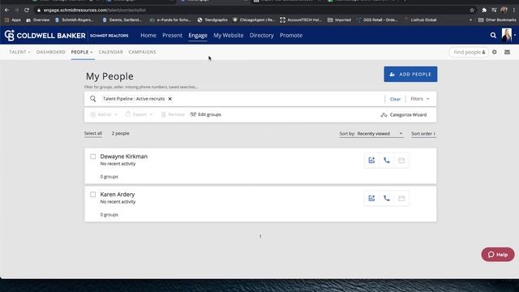The height and width of the screenshot is (292, 519).
Task: Open browser extensions puzzle icon
Action: [484, 11]
